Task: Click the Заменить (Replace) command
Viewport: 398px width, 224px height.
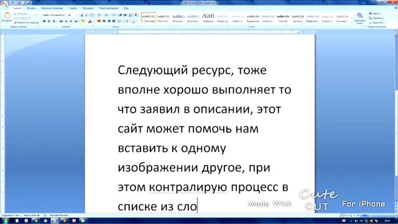Action: pos(376,18)
